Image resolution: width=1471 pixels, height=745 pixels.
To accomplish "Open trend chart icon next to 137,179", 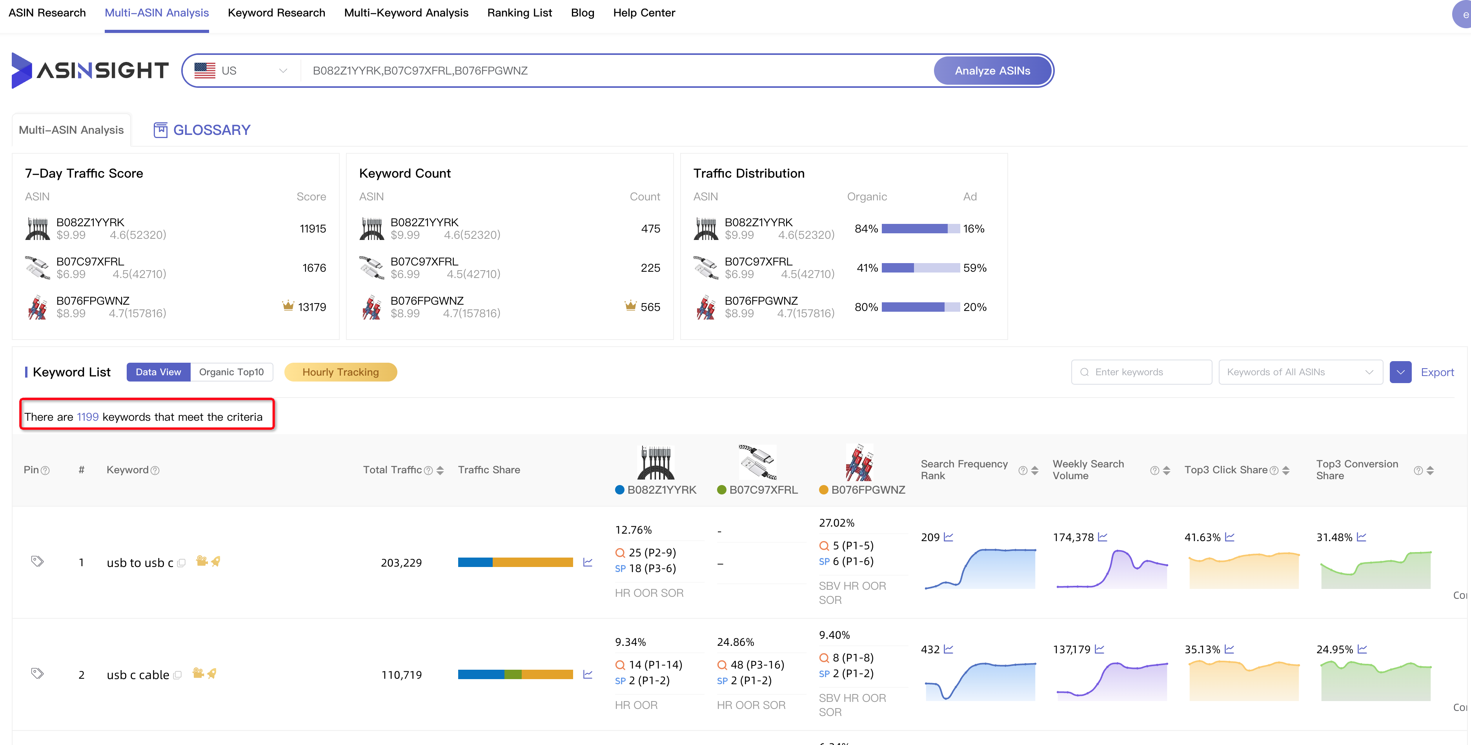I will point(1099,649).
